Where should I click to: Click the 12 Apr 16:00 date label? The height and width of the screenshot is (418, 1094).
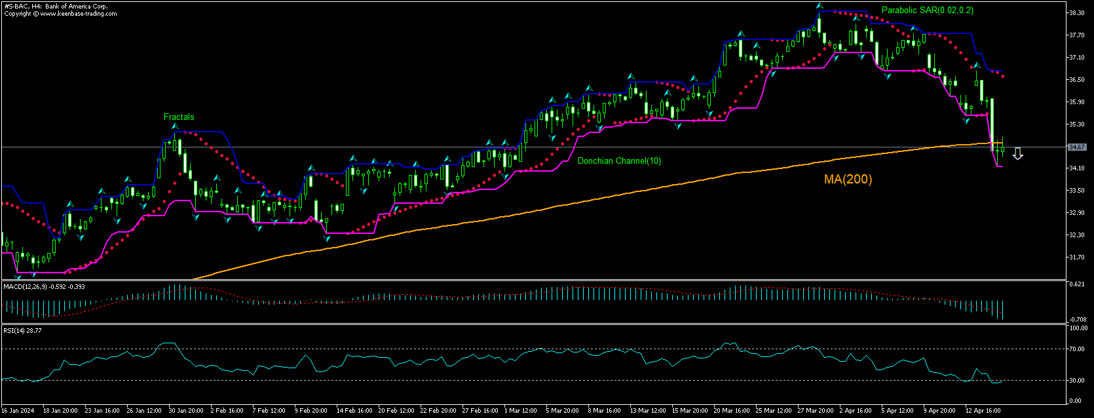(x=984, y=411)
